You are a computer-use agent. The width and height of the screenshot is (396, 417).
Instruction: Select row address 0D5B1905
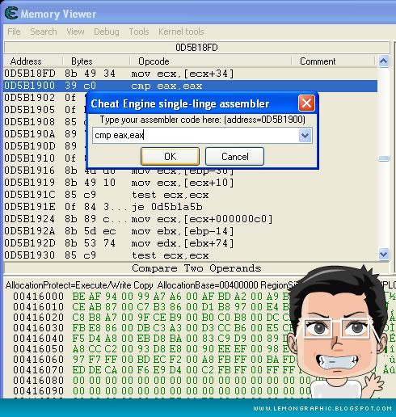point(30,110)
